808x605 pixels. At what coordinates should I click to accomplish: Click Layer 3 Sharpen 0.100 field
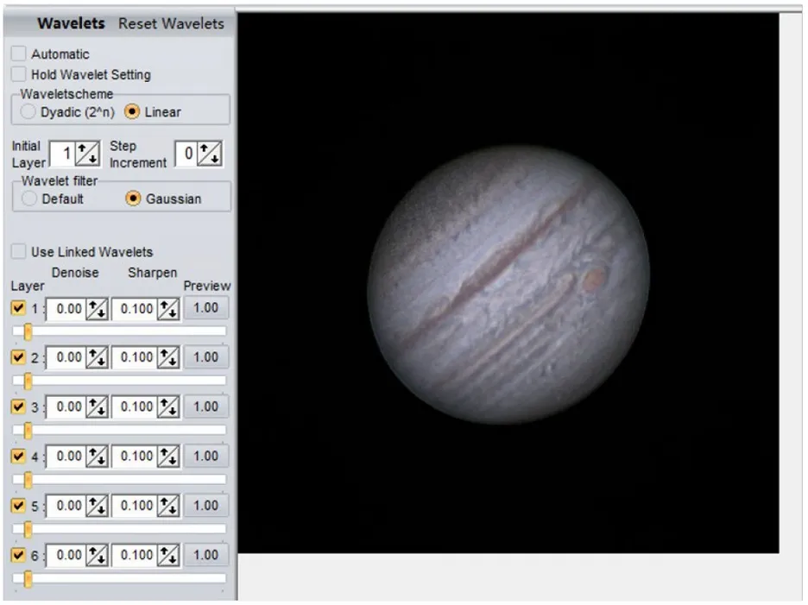(x=135, y=407)
